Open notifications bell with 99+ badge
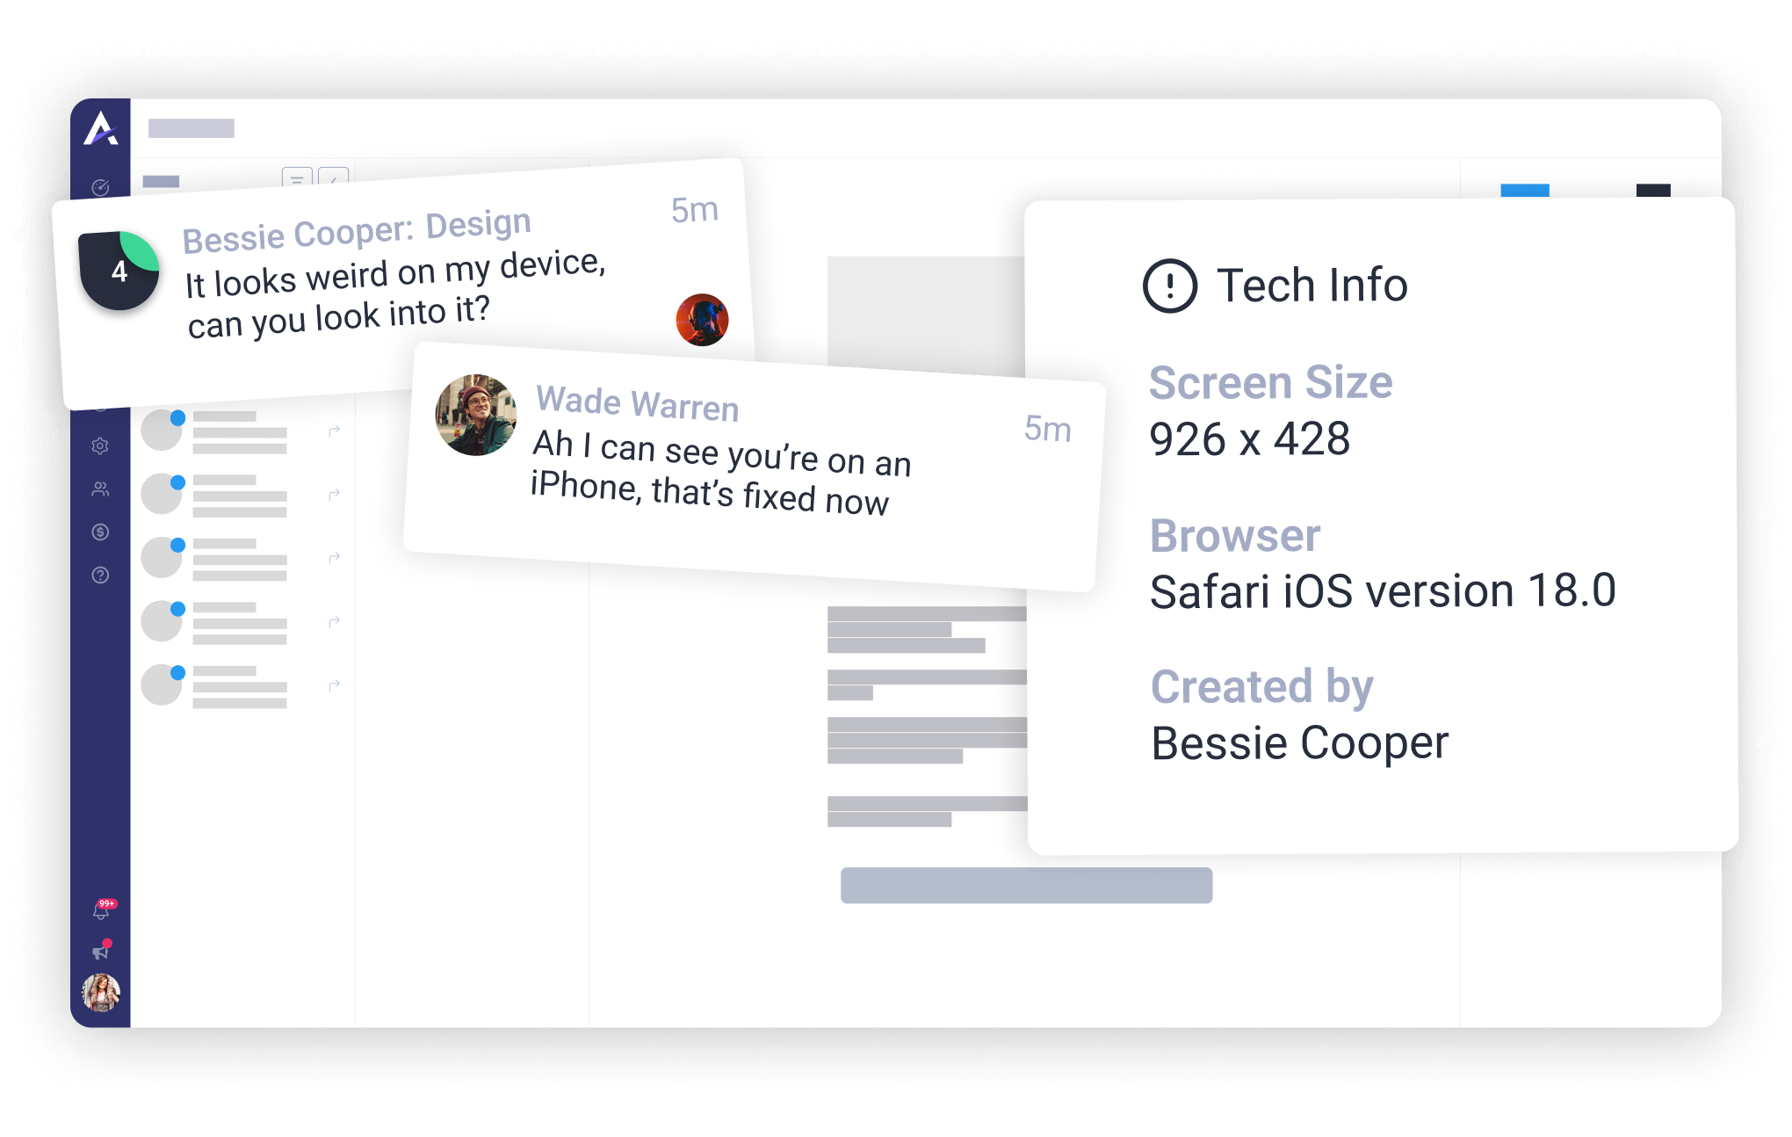1792x1137 pixels. coord(102,910)
